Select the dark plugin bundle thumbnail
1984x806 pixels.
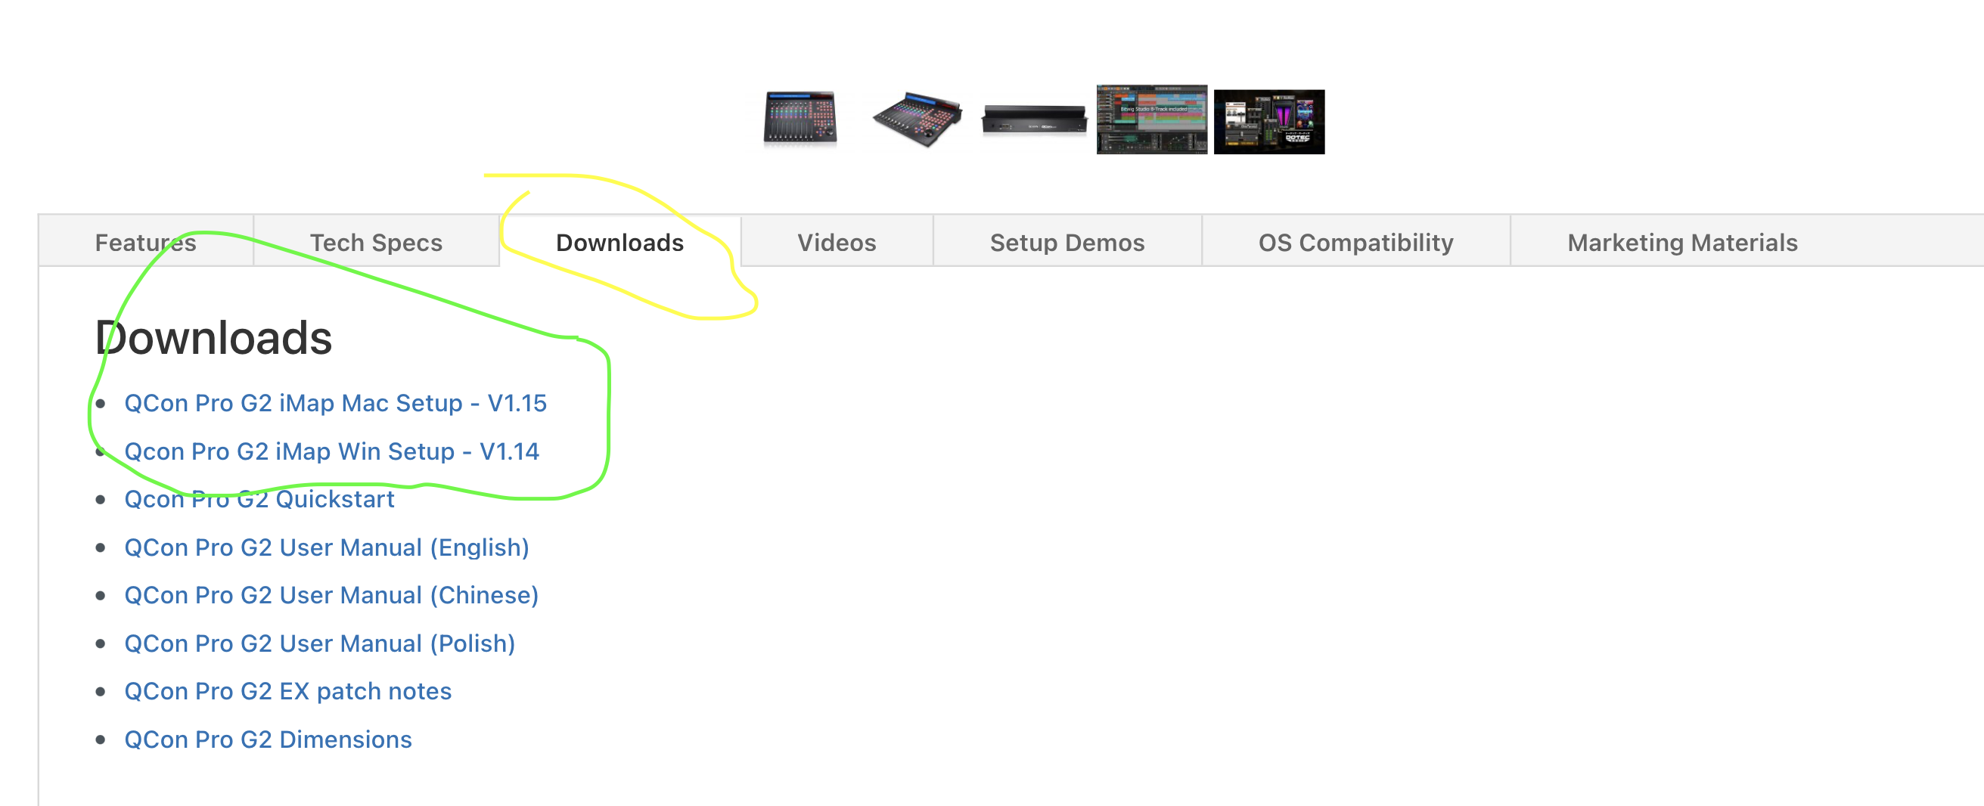coord(1268,122)
